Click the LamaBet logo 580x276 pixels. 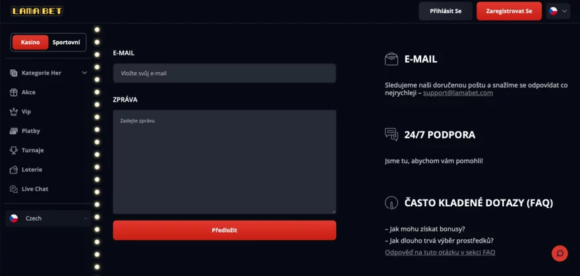pyautogui.click(x=37, y=11)
